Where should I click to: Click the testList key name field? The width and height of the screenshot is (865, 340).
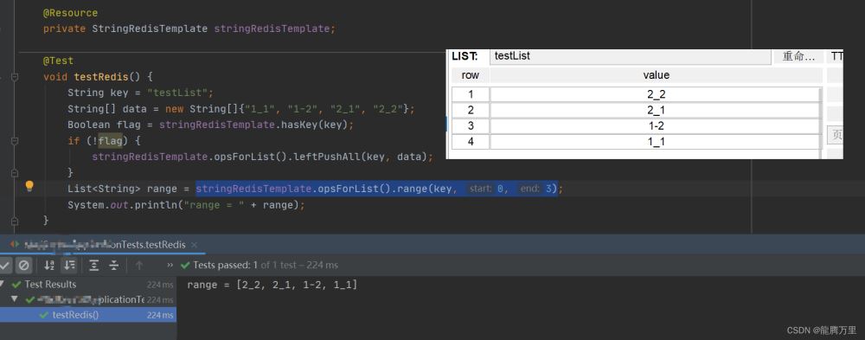click(630, 56)
